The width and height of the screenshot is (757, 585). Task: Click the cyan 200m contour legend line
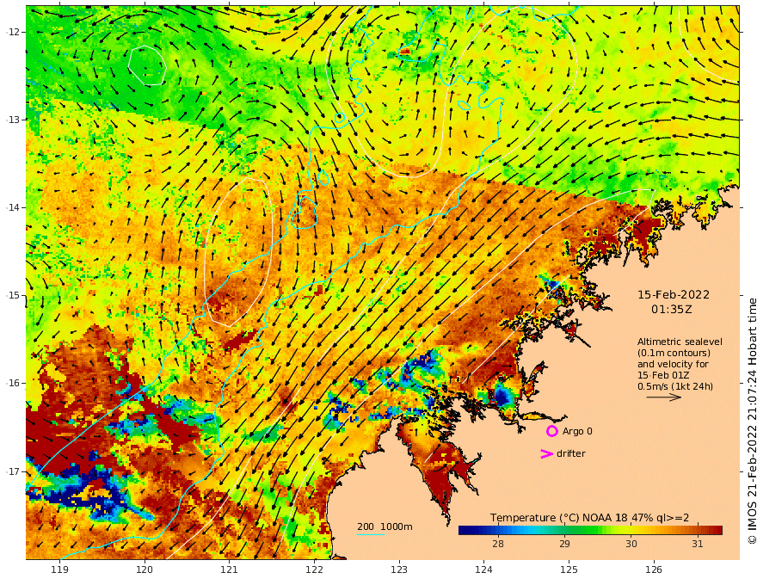point(370,534)
